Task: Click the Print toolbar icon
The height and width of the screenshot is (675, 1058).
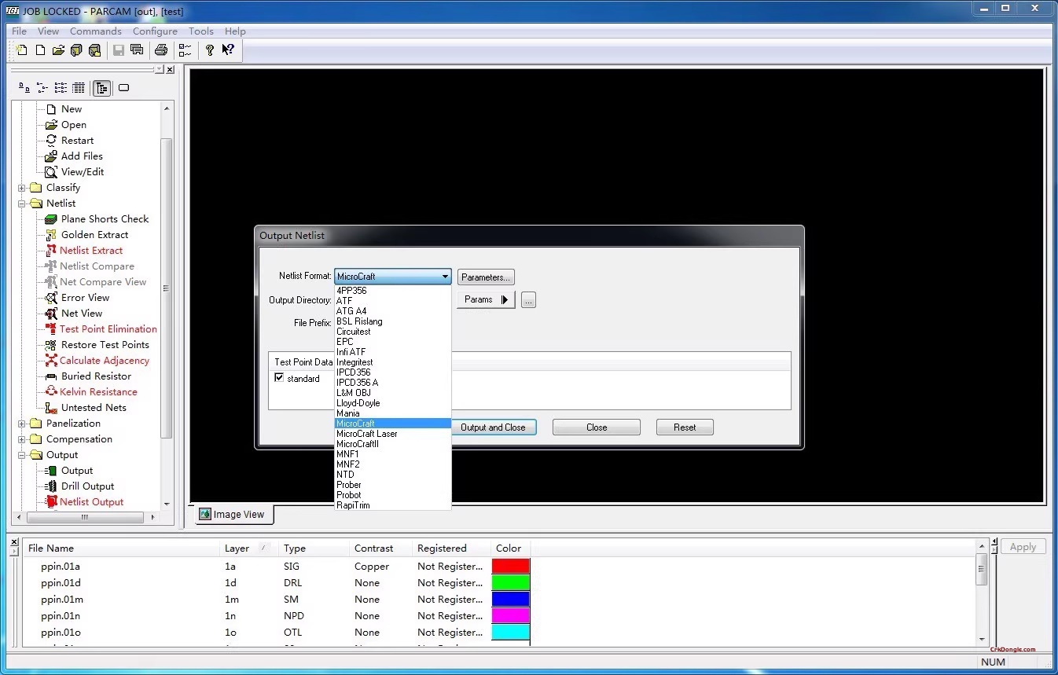Action: pyautogui.click(x=161, y=50)
